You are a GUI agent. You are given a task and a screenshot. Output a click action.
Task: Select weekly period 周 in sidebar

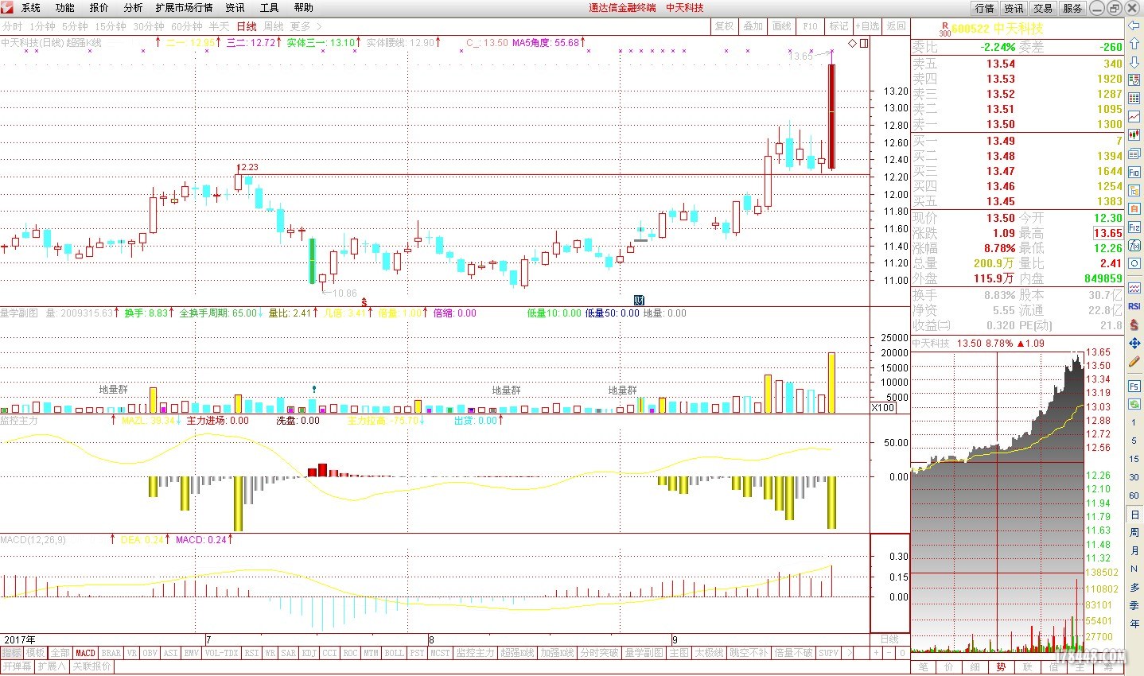coord(1134,532)
